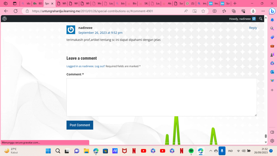This screenshot has height=156, width=277.
Task: Open sidebar notifications bell
Action: point(272,20)
